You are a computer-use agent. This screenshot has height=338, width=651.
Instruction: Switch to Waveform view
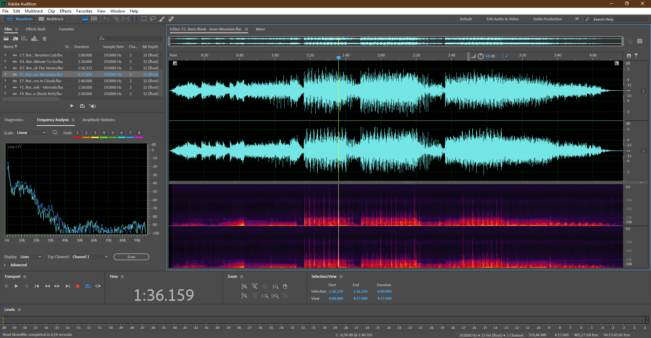pos(20,19)
